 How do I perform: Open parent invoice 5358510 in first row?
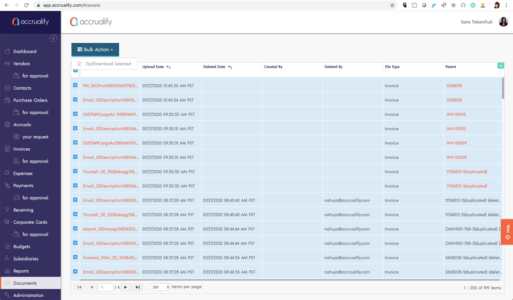(x=454, y=86)
